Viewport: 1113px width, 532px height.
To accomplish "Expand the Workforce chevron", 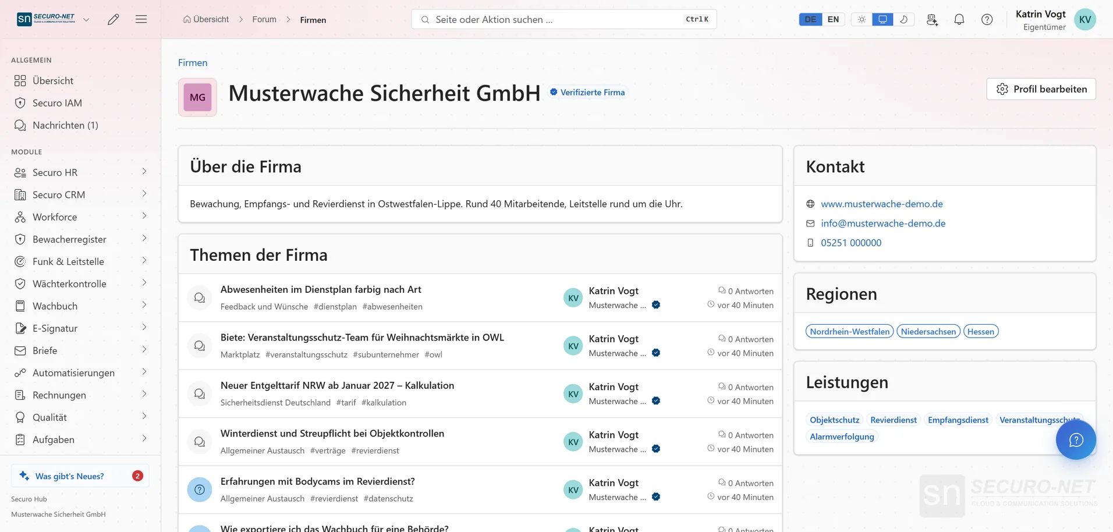I will point(144,216).
